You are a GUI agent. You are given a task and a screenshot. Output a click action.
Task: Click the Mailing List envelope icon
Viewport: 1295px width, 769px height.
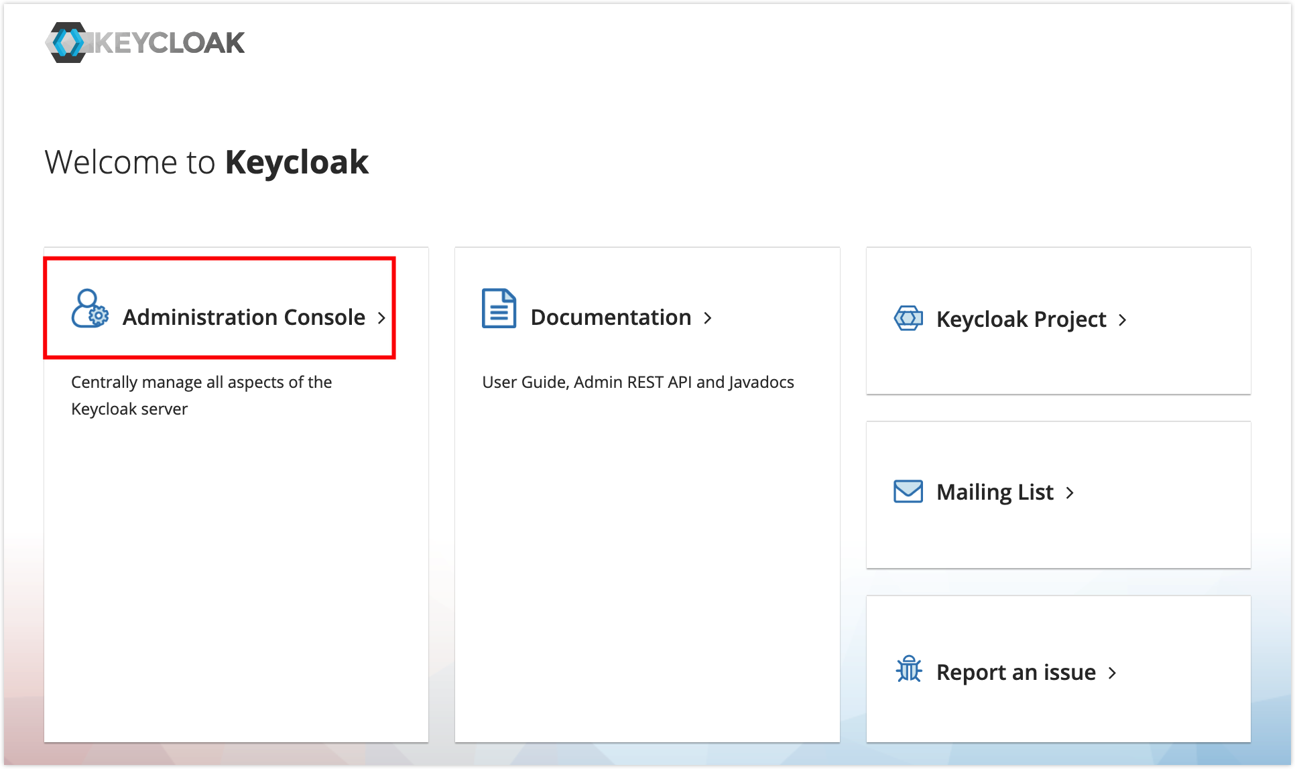pyautogui.click(x=908, y=491)
